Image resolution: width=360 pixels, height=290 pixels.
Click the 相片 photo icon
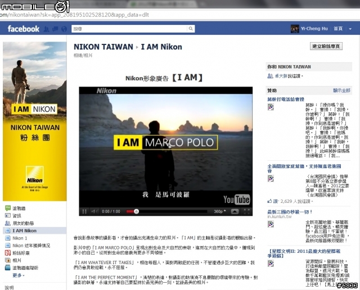click(8, 260)
